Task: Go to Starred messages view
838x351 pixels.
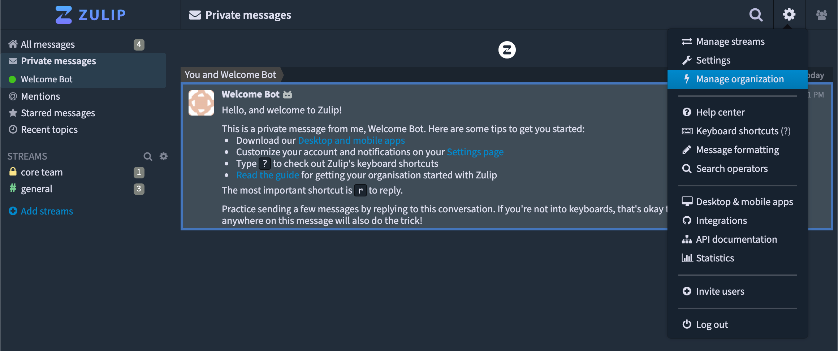Action: click(58, 113)
